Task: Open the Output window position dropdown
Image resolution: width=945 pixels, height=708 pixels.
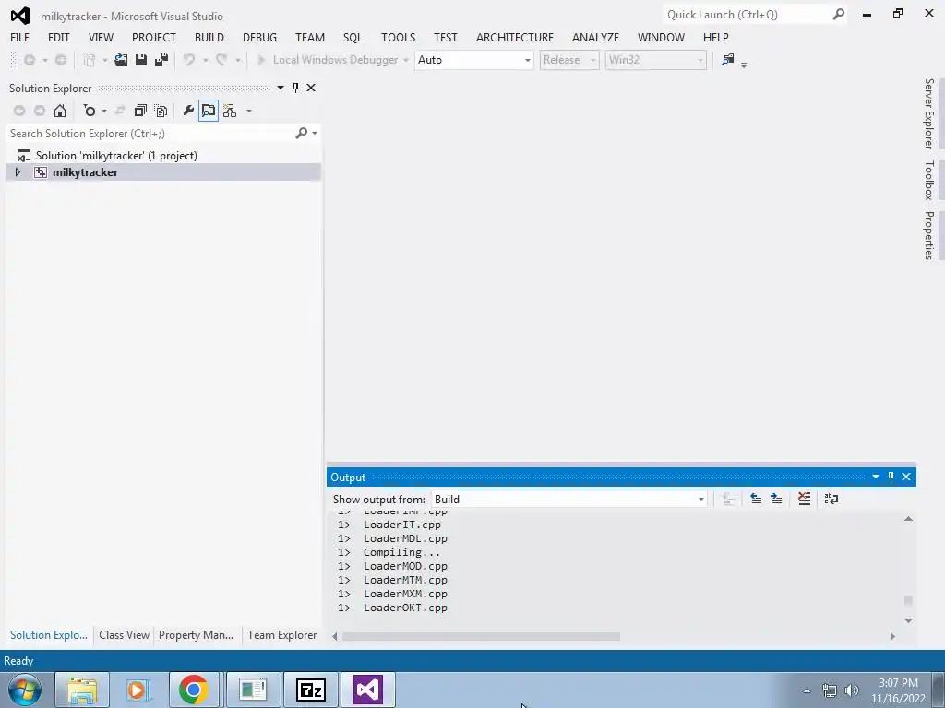Action: 876,477
